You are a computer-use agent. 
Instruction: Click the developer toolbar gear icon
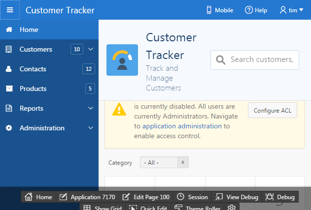pyautogui.click(x=231, y=208)
